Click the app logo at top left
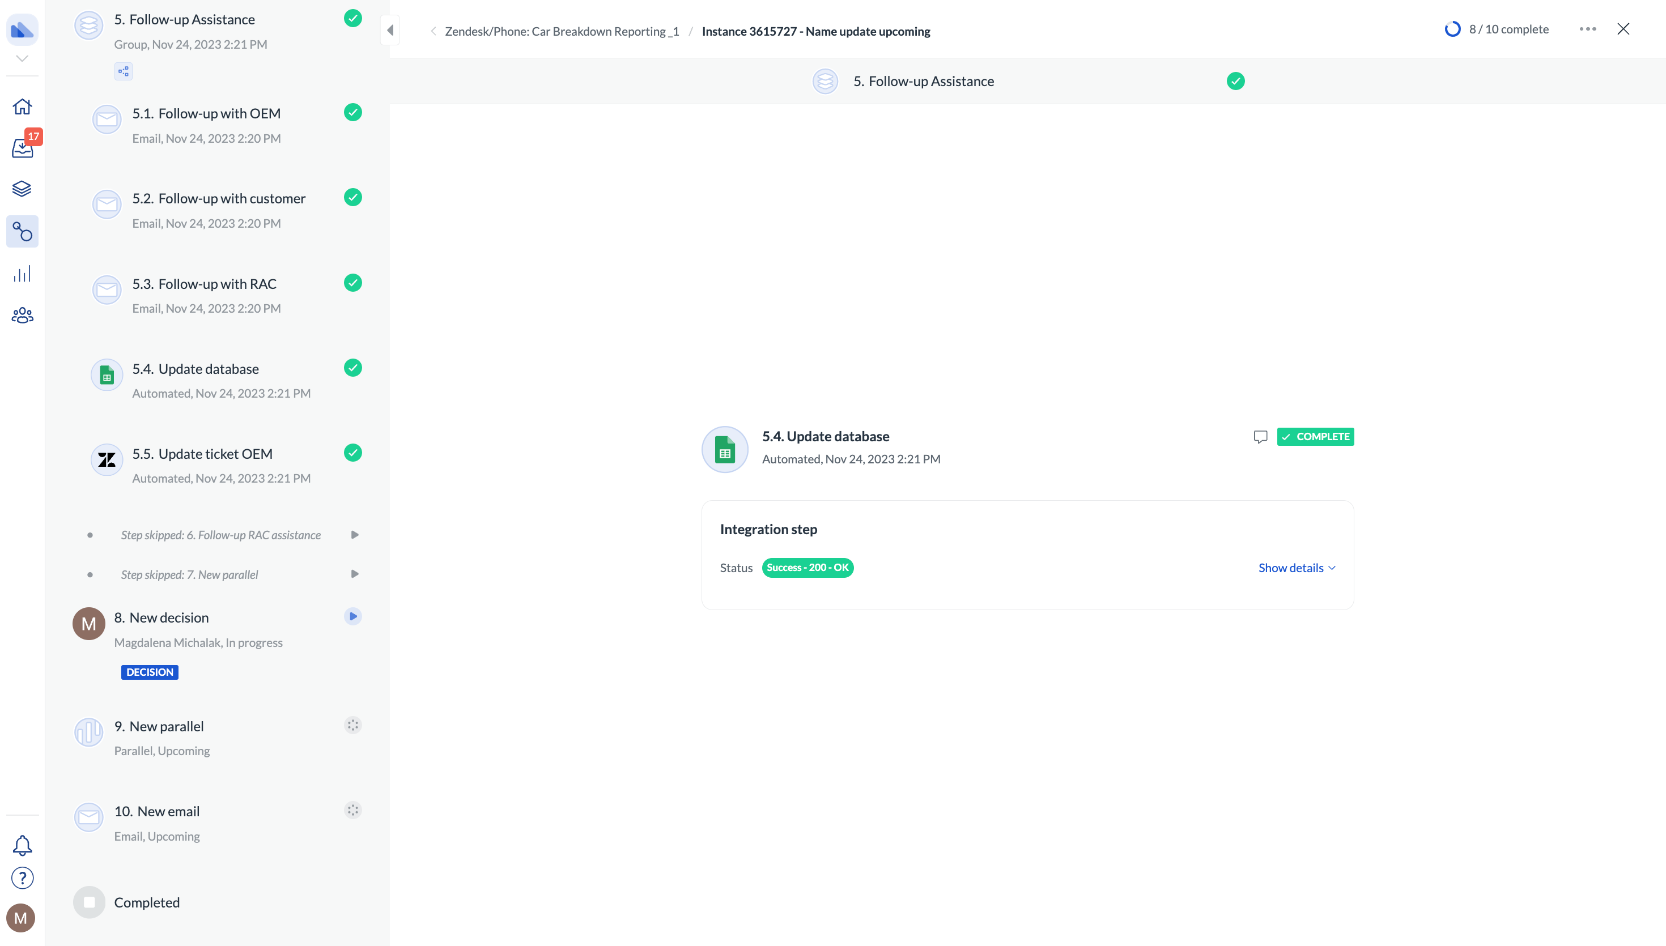The height and width of the screenshot is (946, 1666). click(x=22, y=30)
